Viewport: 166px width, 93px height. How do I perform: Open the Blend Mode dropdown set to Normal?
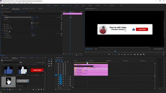click(37, 36)
